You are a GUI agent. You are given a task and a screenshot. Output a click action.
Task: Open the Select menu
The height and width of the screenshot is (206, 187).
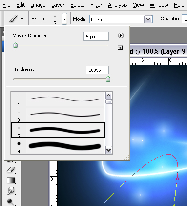pos(77,5)
